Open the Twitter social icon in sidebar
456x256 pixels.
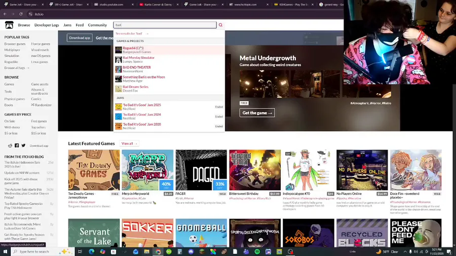click(23, 146)
